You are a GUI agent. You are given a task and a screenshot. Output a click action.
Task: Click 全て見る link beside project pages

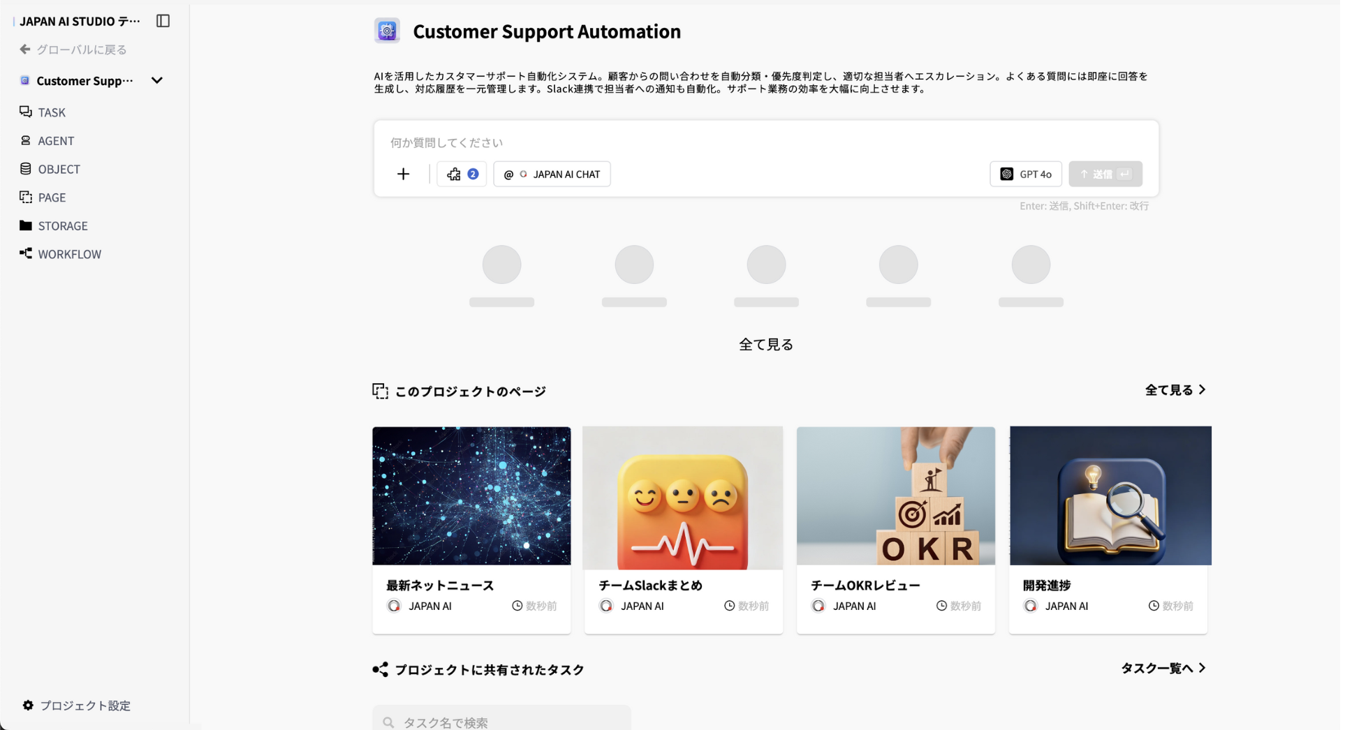point(1175,390)
